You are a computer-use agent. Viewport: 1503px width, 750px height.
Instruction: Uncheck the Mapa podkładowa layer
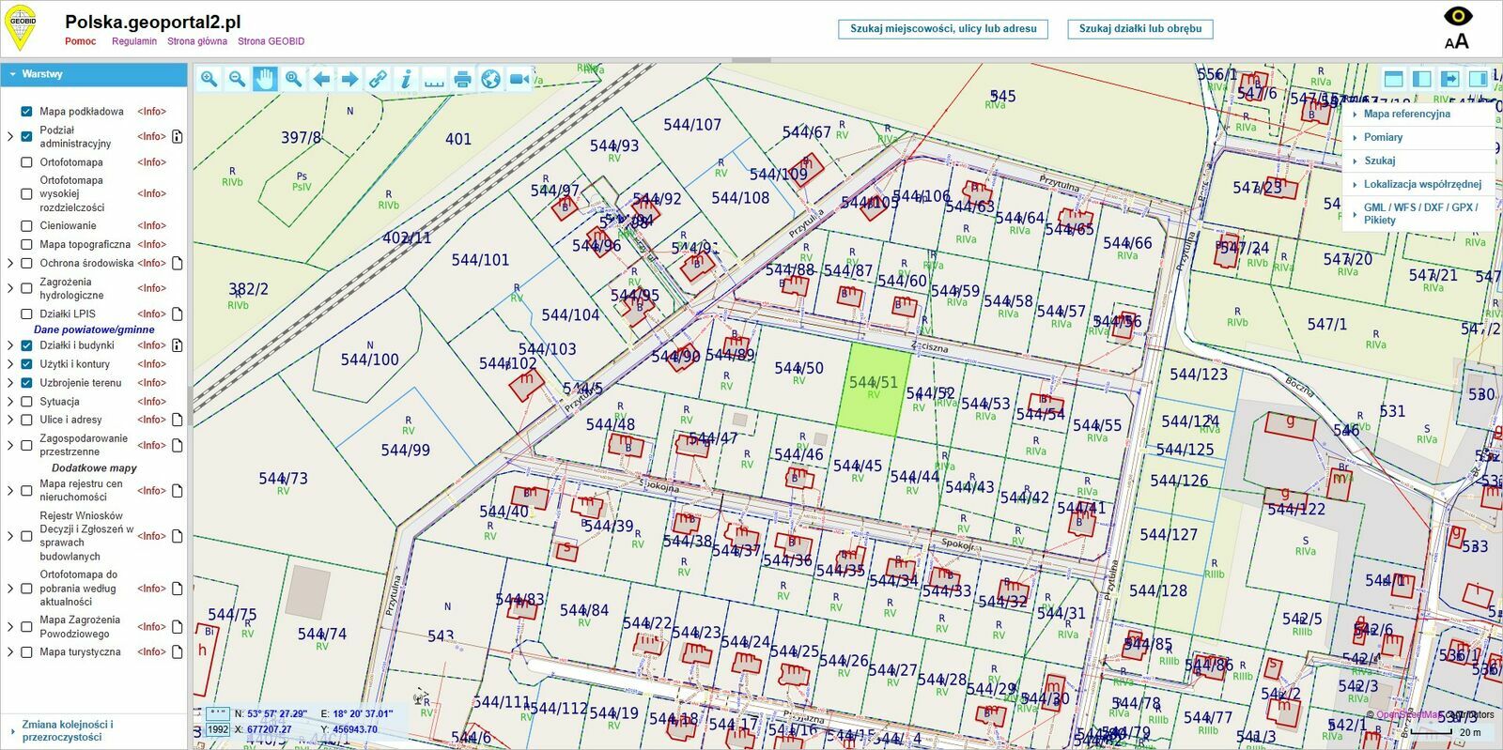pyautogui.click(x=26, y=112)
